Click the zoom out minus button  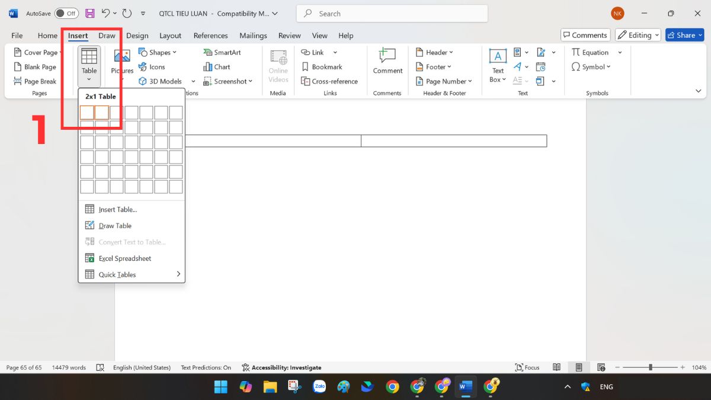click(x=616, y=367)
